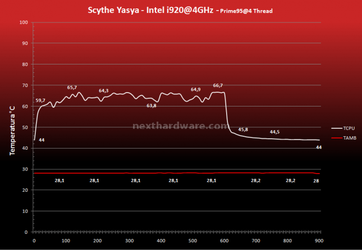Click the 65,7 data label

[72, 87]
